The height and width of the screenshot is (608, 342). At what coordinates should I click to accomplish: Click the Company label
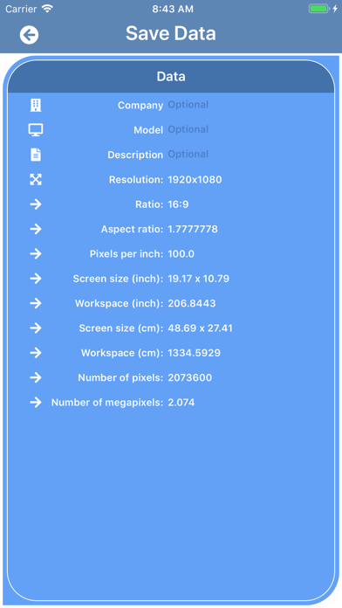(x=140, y=106)
